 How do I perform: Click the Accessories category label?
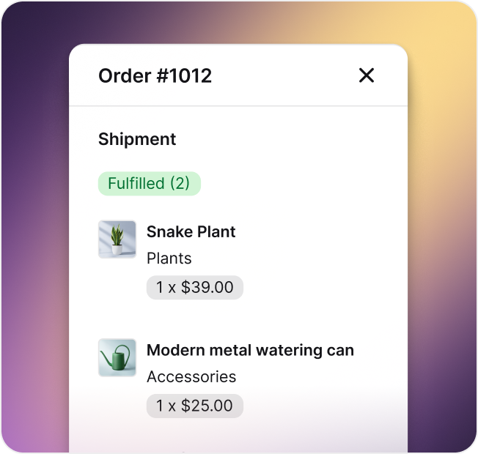click(191, 377)
